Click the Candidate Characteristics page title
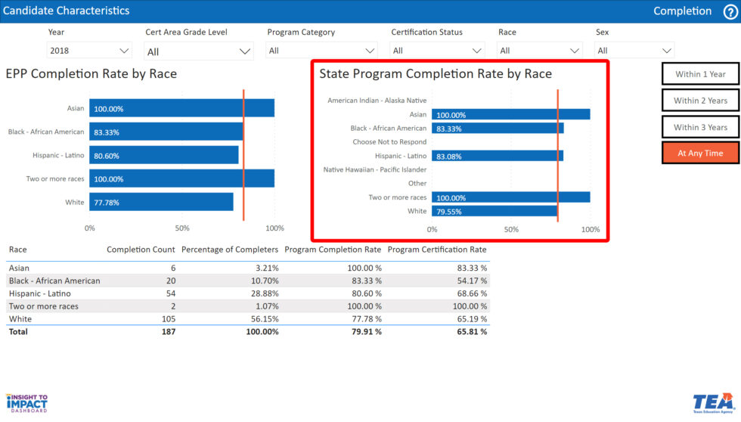741x422 pixels. pos(66,11)
